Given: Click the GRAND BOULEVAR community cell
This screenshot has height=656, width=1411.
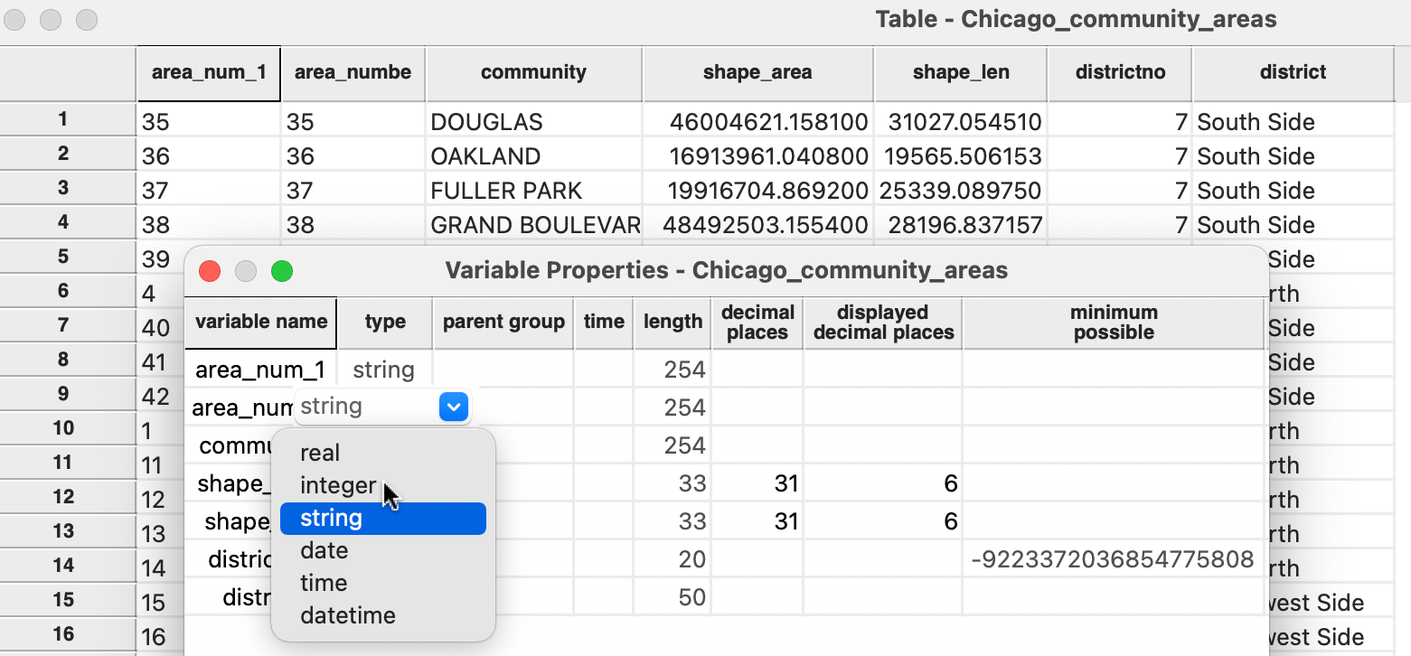Looking at the screenshot, I should point(533,225).
